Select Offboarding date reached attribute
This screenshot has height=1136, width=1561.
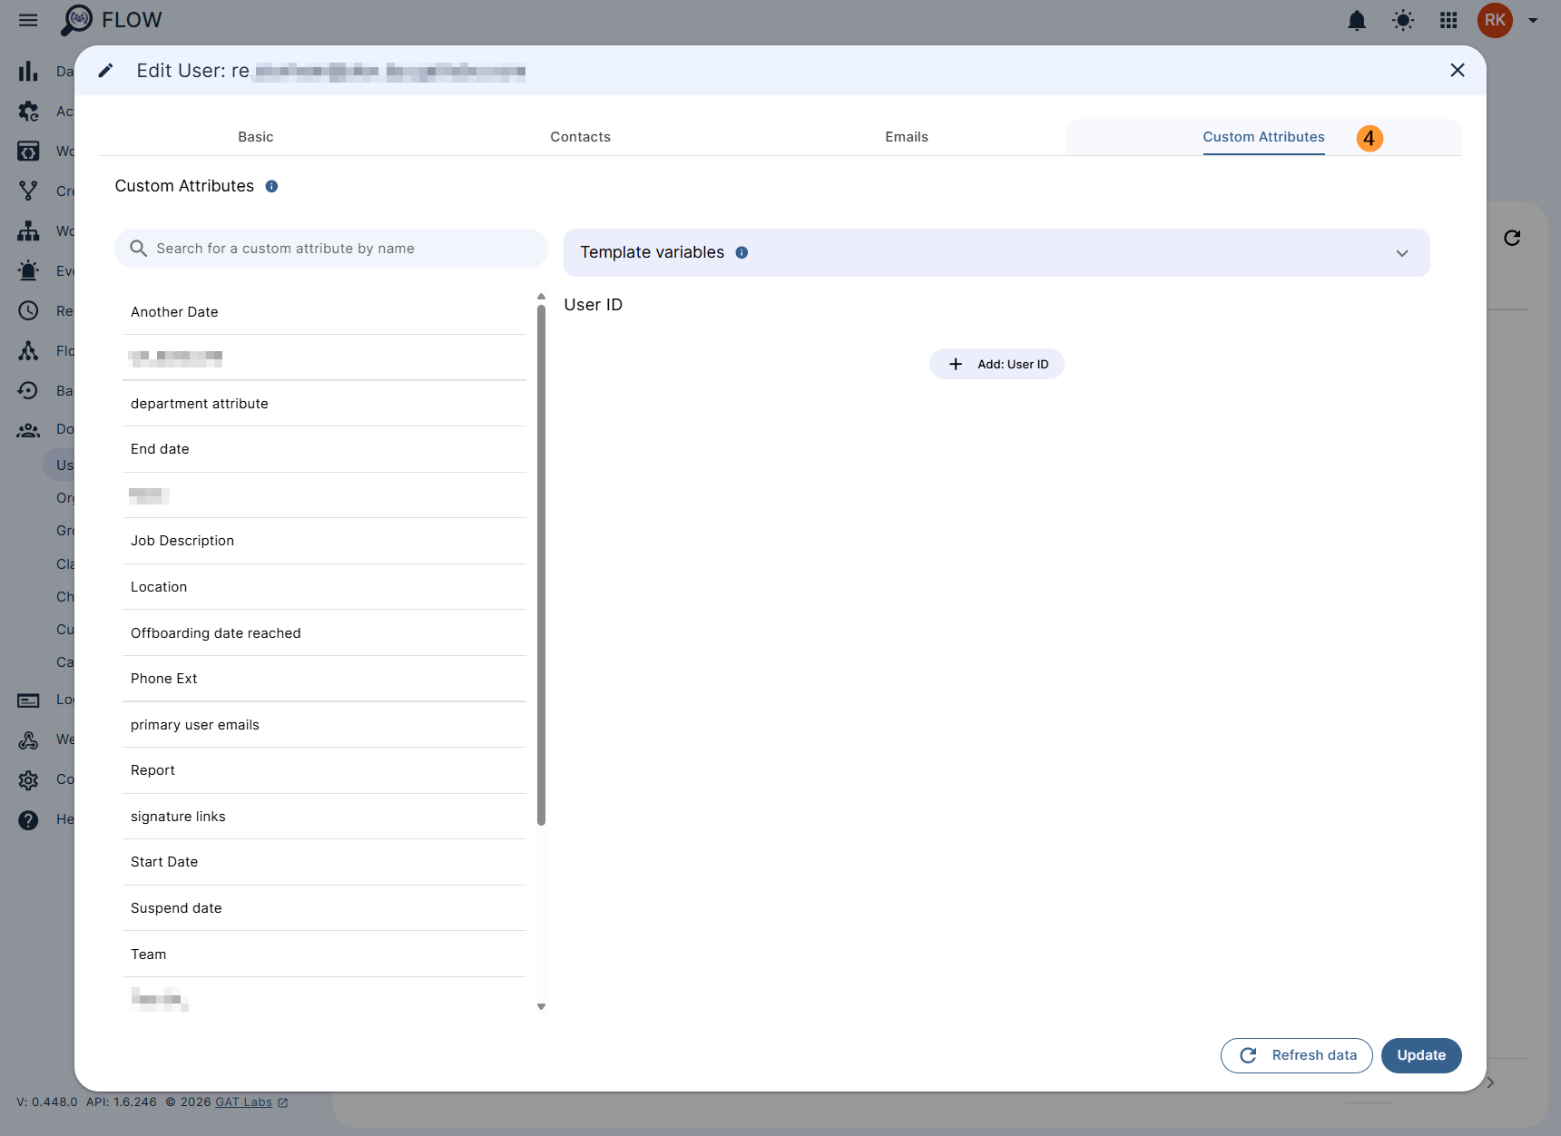click(x=324, y=633)
